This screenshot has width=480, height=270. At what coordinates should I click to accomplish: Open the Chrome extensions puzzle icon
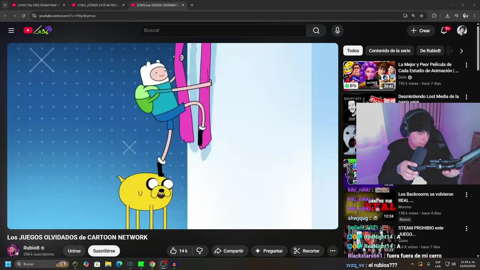click(x=434, y=16)
